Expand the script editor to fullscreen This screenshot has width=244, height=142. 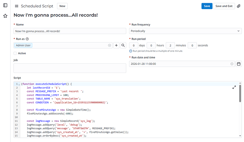click(234, 87)
